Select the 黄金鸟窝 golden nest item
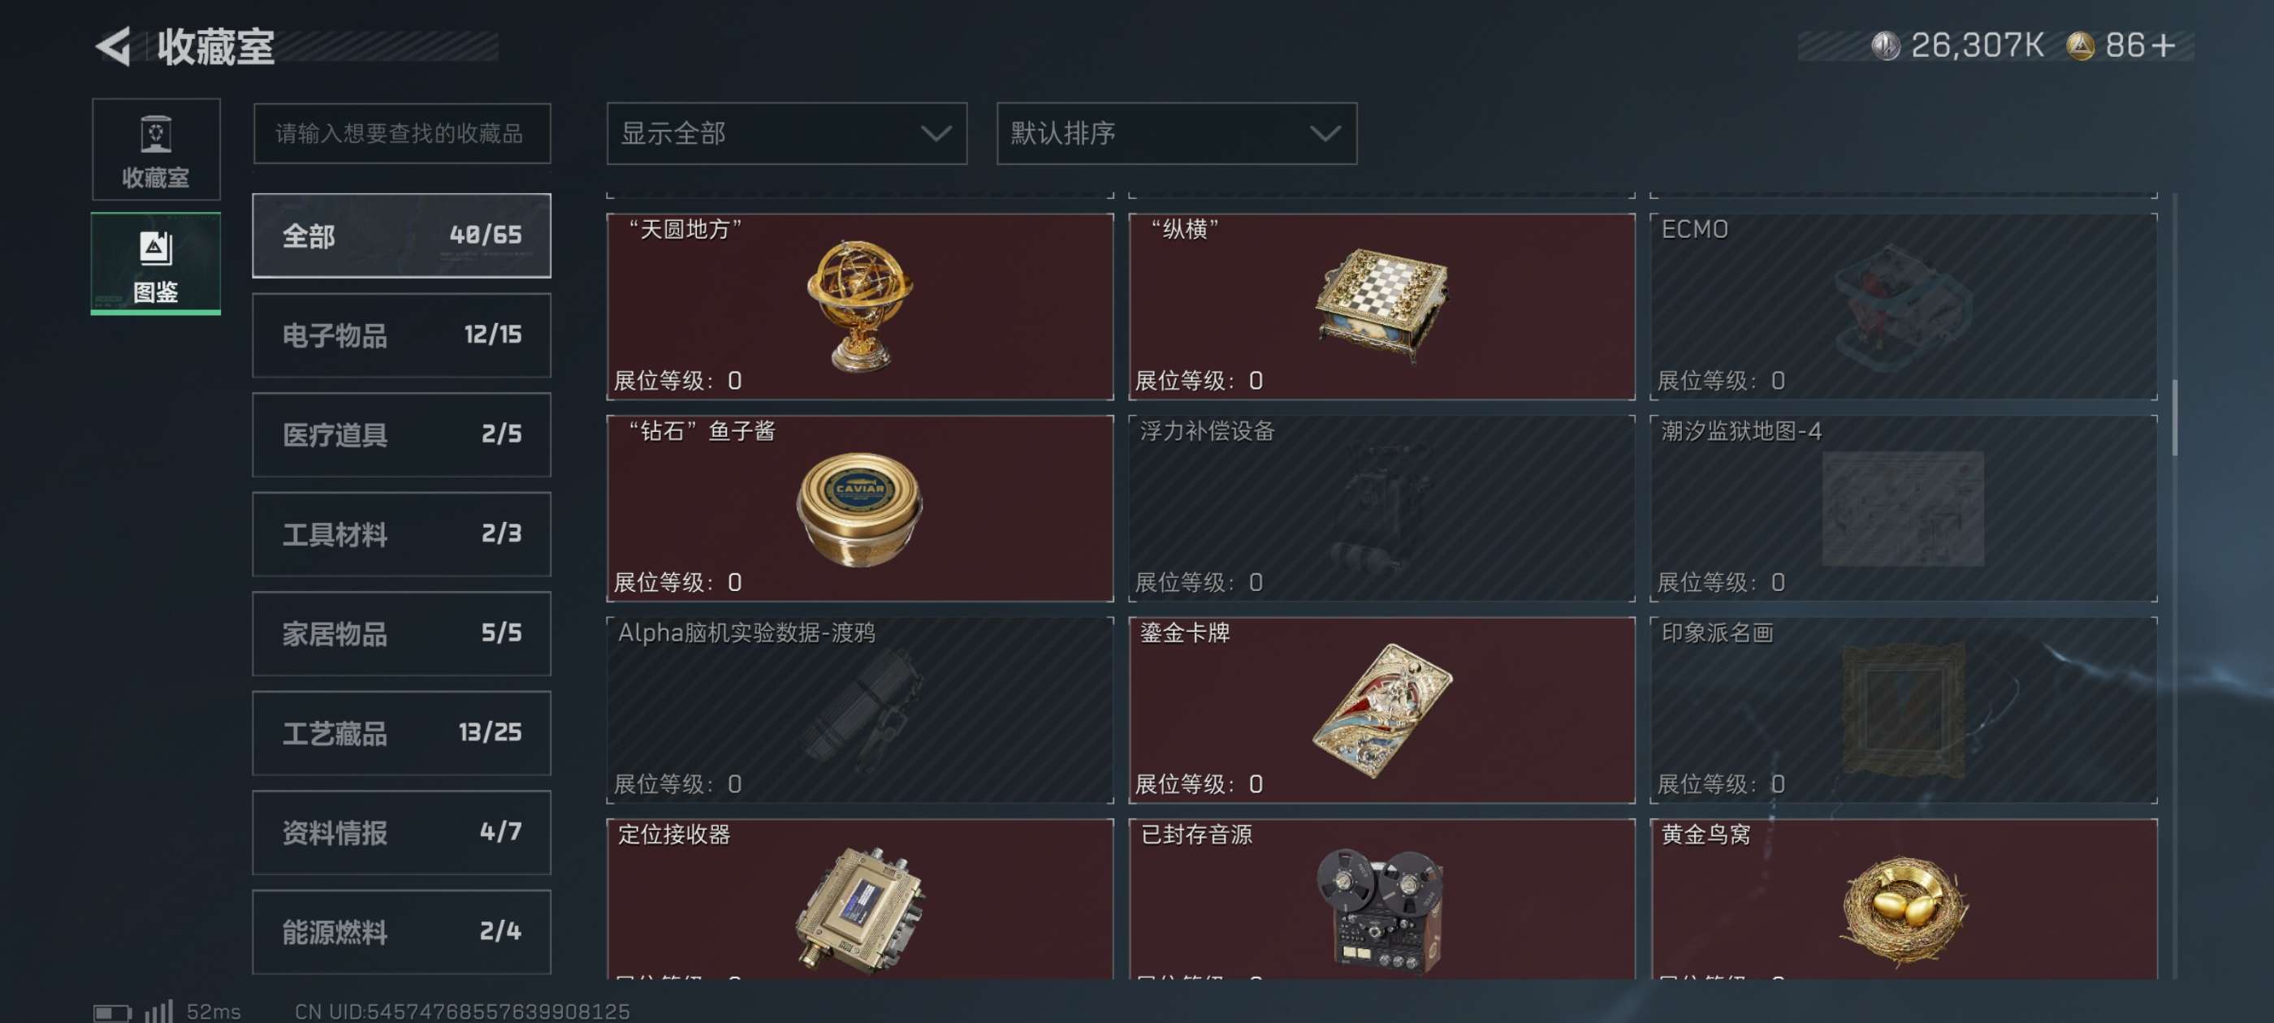Image resolution: width=2274 pixels, height=1023 pixels. click(1903, 899)
